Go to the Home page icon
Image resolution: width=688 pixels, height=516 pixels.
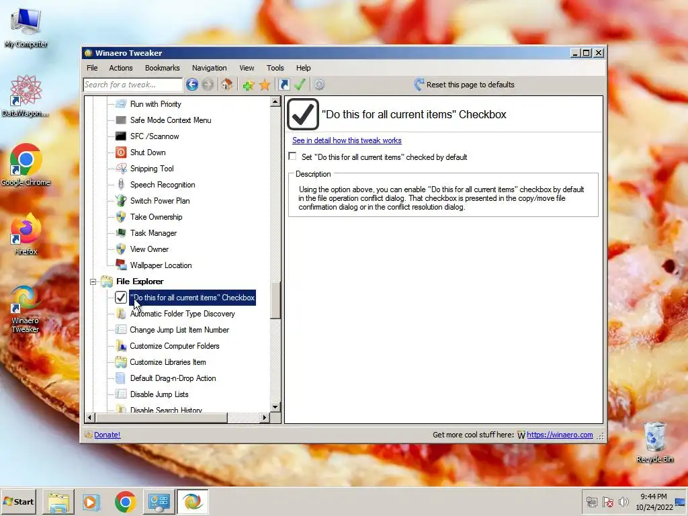point(226,84)
